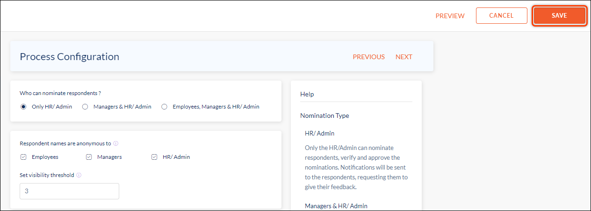Select the Only HR/ Admin radio option
591x211 pixels.
click(23, 107)
